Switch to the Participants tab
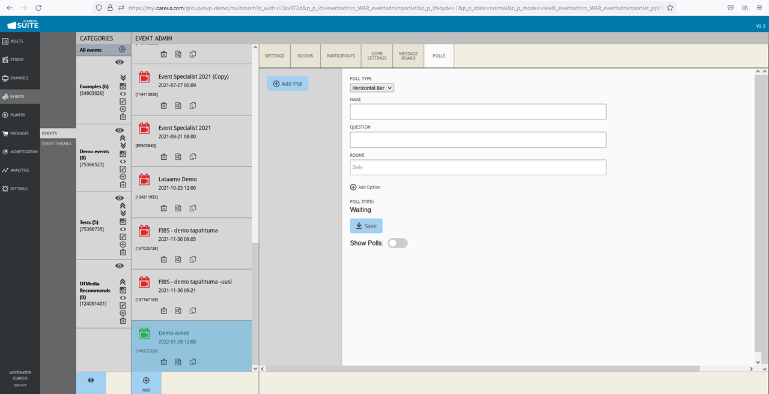Image resolution: width=769 pixels, height=394 pixels. [341, 56]
